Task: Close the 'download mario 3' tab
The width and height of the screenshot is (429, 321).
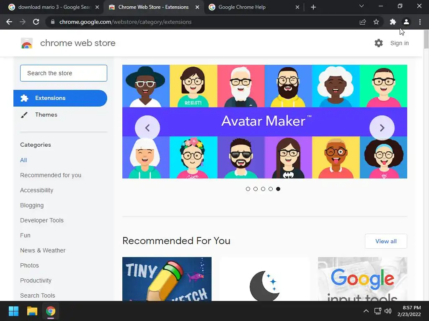Action: tap(97, 7)
